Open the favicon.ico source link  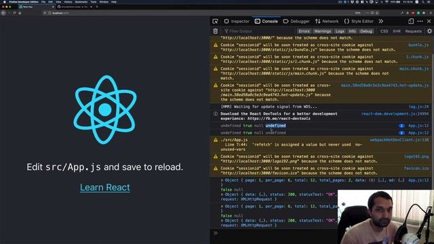pyautogui.click(x=416, y=168)
